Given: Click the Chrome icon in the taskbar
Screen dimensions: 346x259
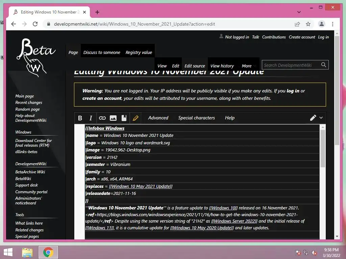Looking at the screenshot, I should pos(48,252).
